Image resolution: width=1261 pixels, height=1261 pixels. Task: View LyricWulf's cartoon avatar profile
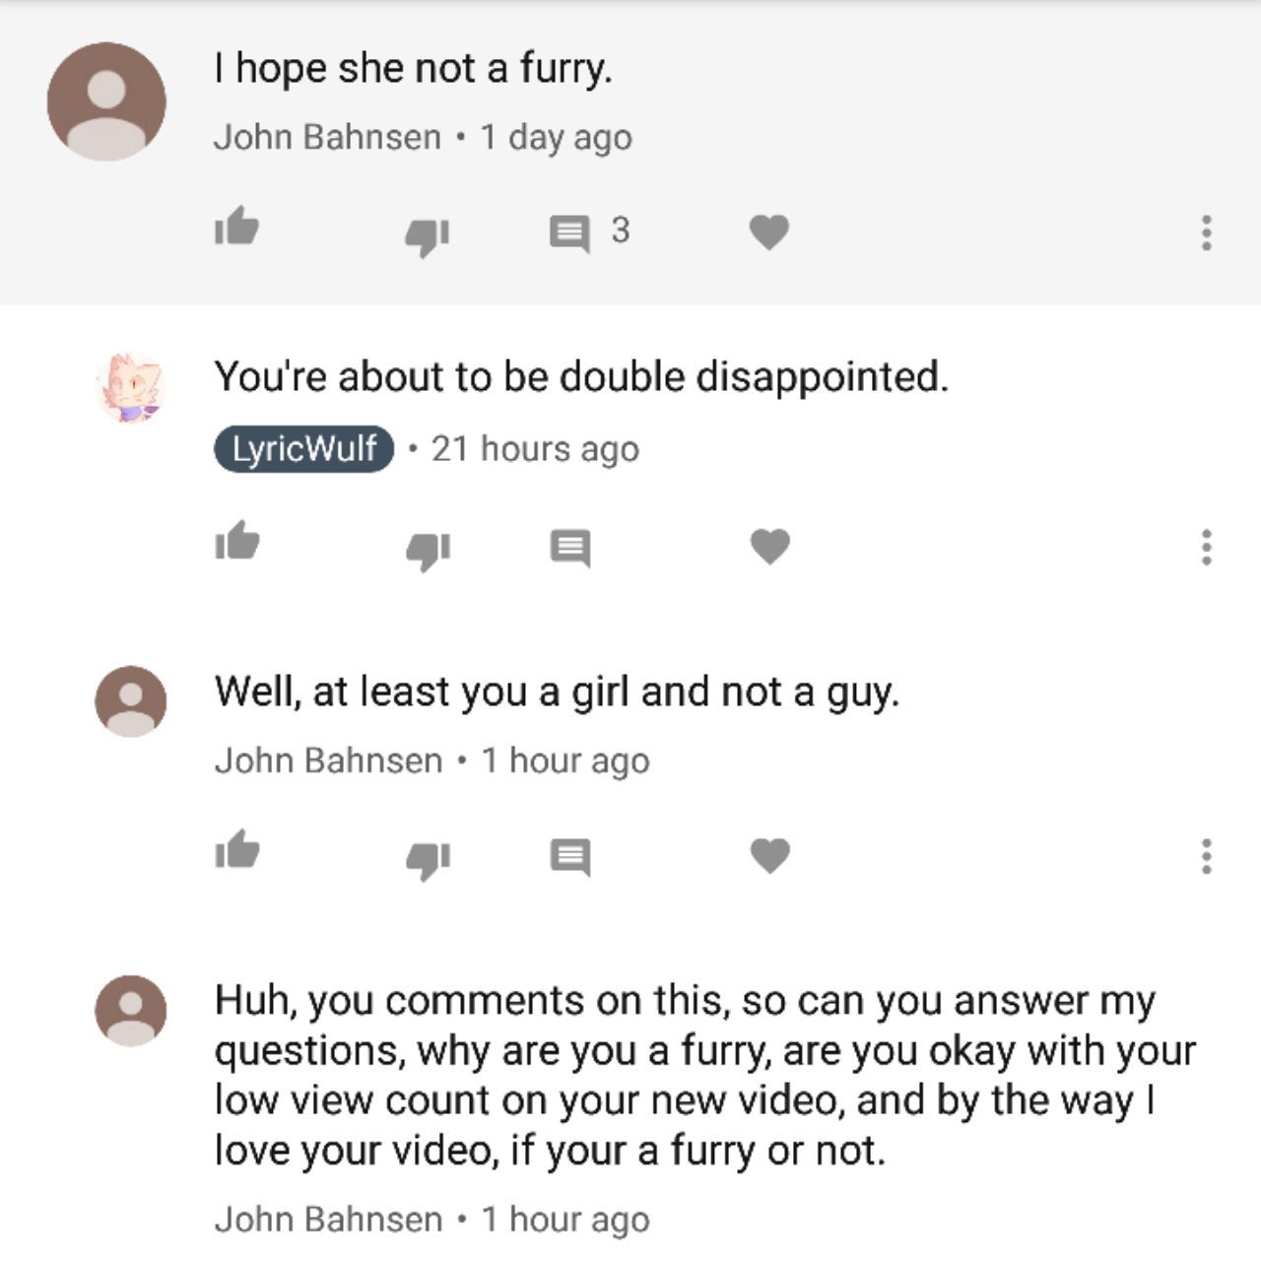[x=130, y=388]
